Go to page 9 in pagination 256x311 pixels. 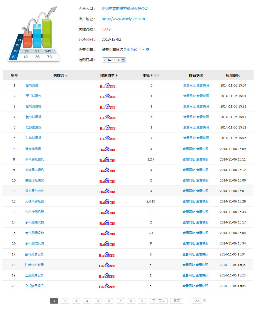(142, 301)
